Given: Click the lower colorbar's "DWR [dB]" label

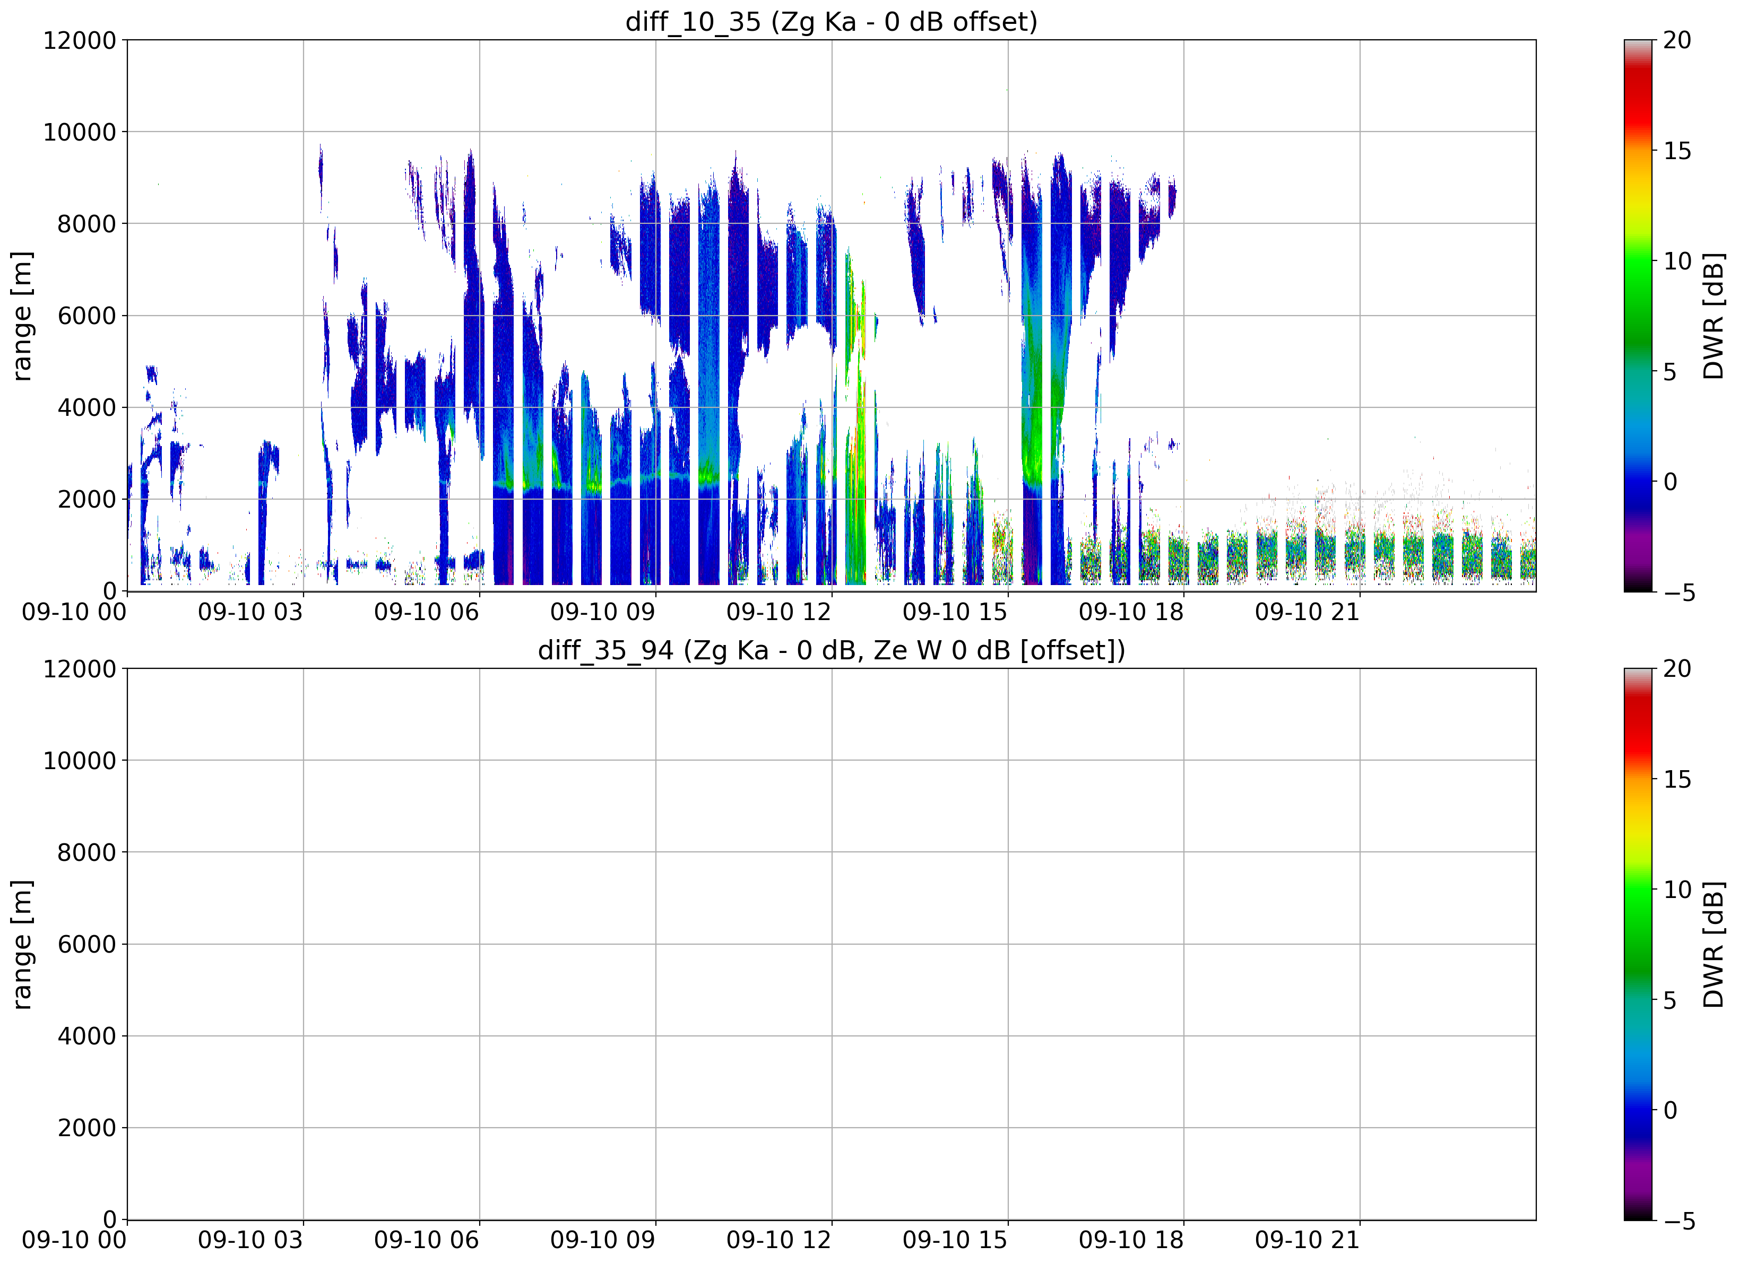Looking at the screenshot, I should (1713, 944).
